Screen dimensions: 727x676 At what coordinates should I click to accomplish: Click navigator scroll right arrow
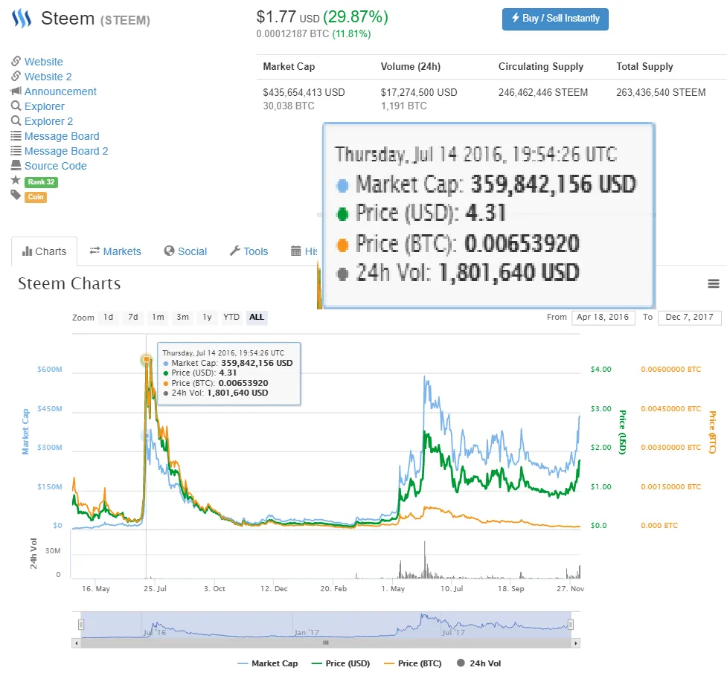(576, 643)
